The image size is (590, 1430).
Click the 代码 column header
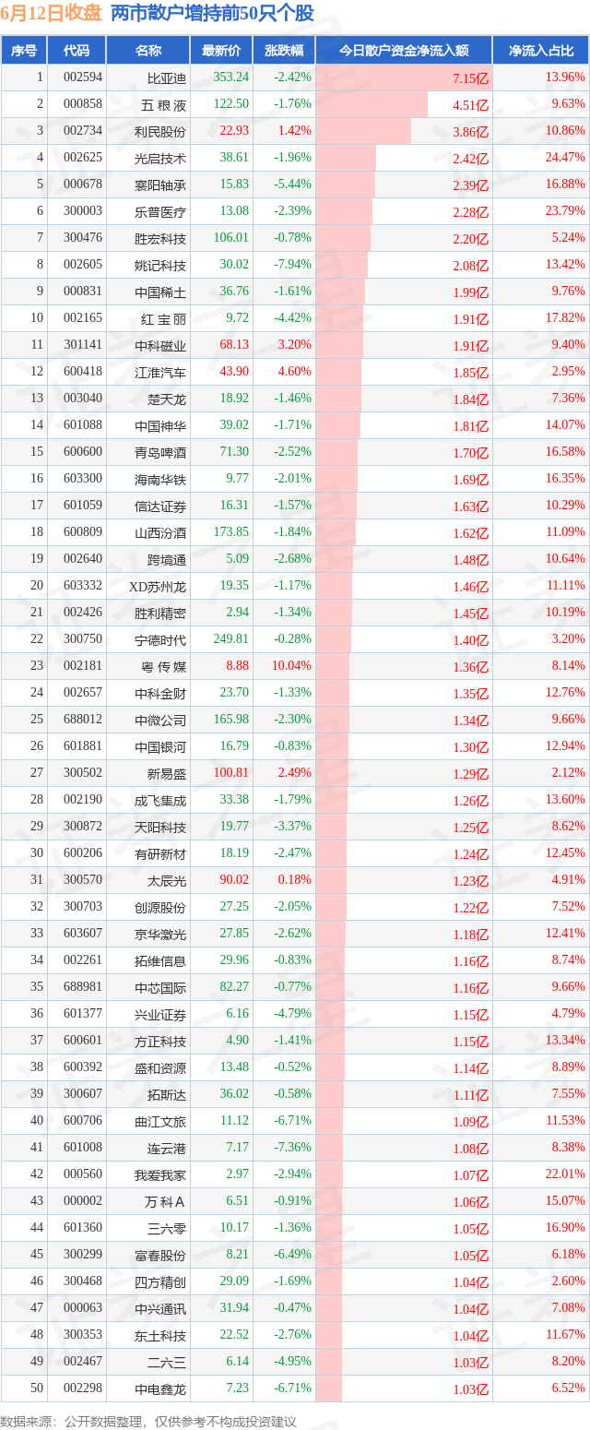[77, 51]
